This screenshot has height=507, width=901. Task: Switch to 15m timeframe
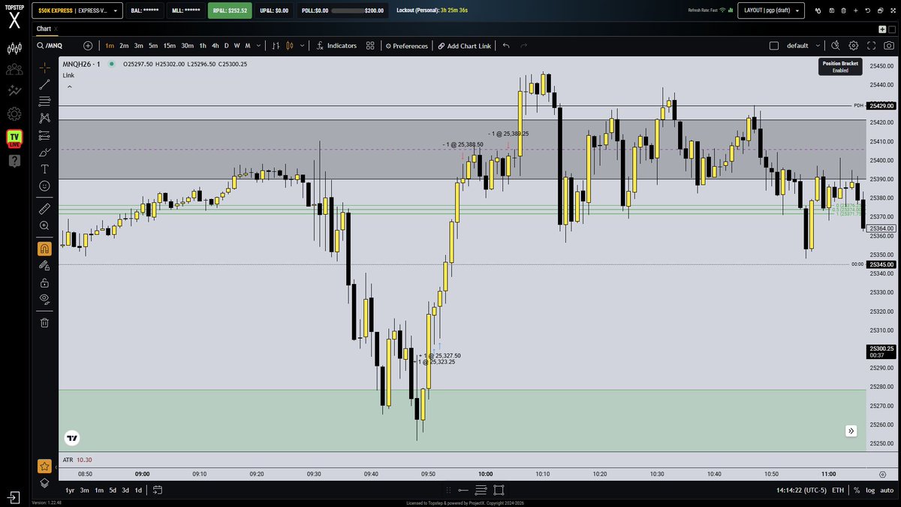click(x=170, y=46)
